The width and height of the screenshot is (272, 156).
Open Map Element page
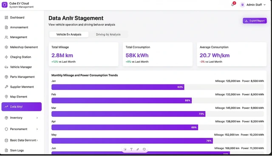pyautogui.click(x=22, y=97)
